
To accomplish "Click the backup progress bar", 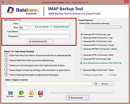I will 82,93.
